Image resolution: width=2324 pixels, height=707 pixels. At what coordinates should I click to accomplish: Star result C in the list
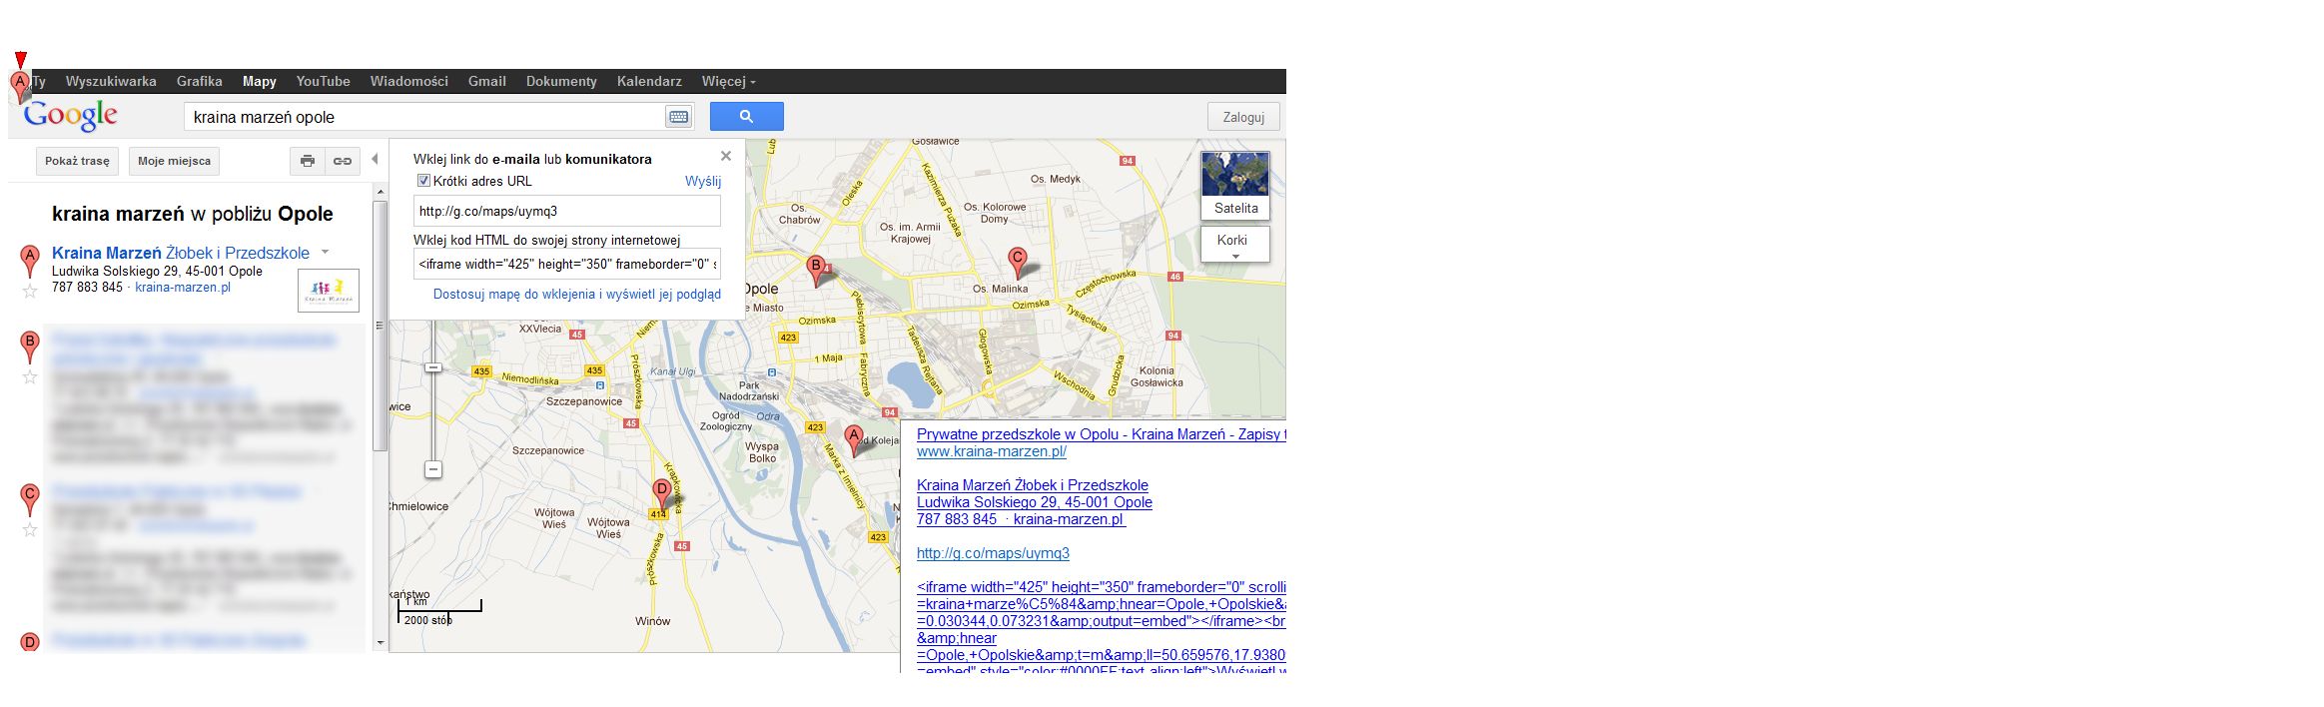point(30,529)
